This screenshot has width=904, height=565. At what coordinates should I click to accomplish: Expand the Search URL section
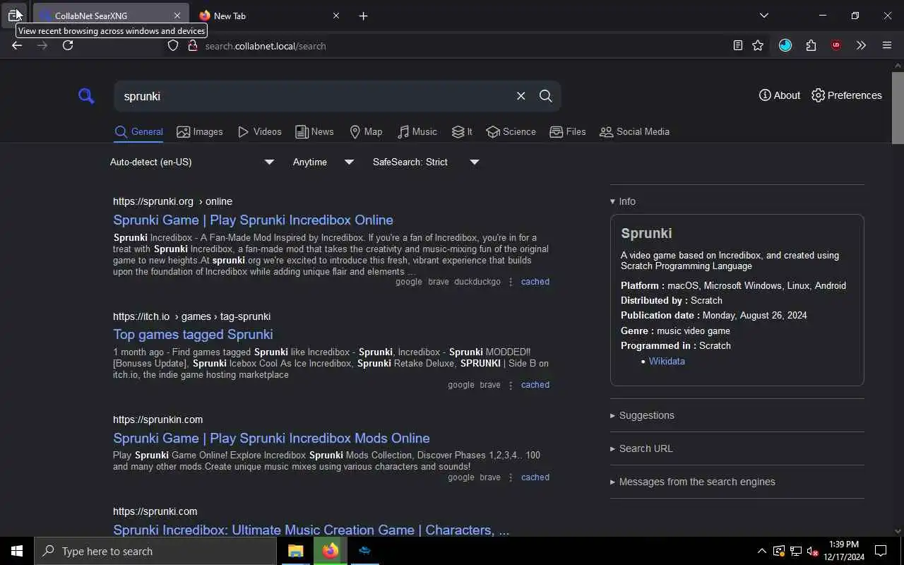(641, 448)
